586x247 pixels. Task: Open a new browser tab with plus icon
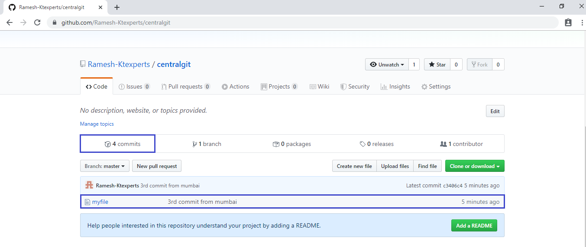click(x=117, y=7)
